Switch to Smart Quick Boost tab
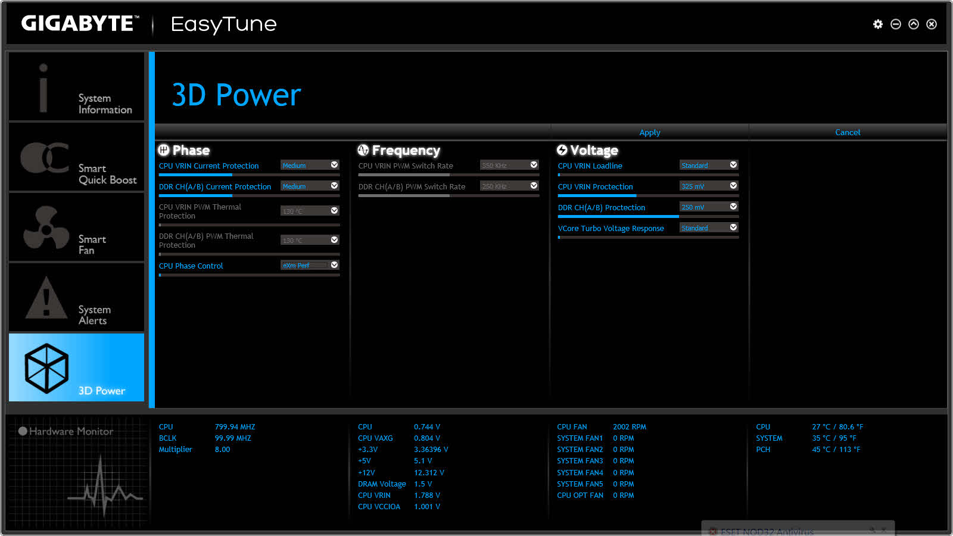The width and height of the screenshot is (953, 536). point(76,157)
